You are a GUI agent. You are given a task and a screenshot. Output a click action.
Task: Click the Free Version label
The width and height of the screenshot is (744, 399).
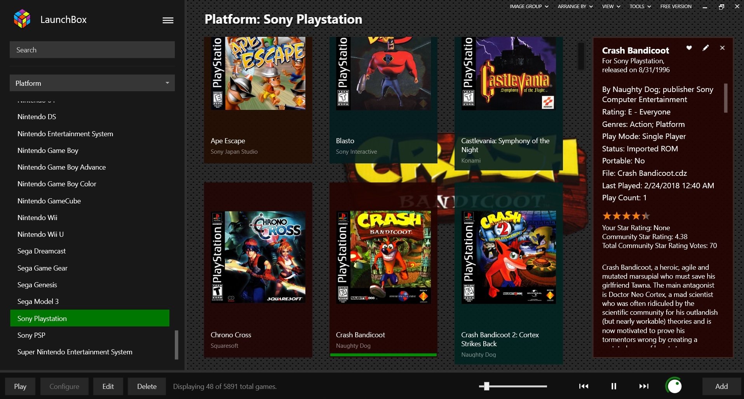tap(676, 7)
